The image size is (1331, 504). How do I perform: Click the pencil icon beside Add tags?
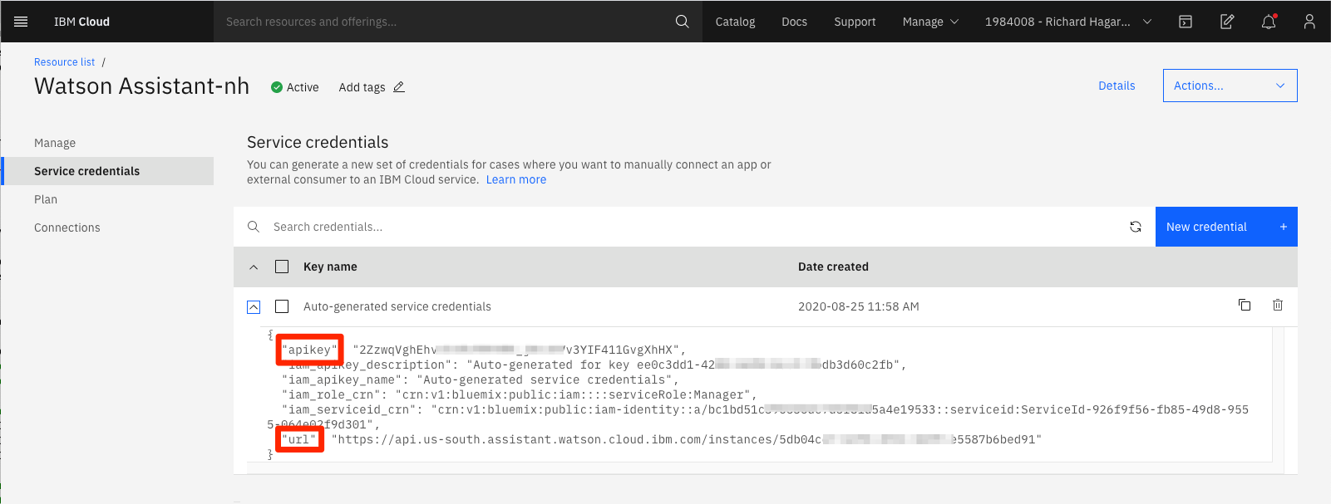399,87
